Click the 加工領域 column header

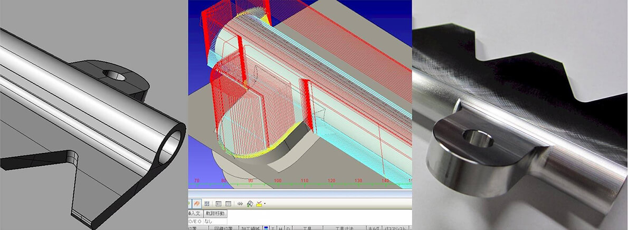pyautogui.click(x=251, y=227)
